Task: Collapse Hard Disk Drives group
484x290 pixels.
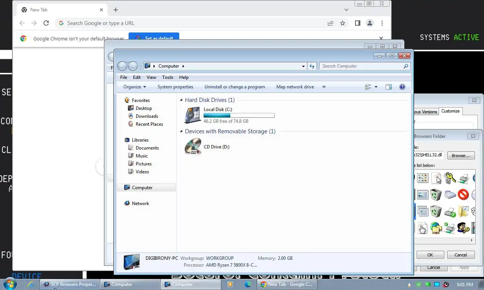Action: [x=181, y=100]
